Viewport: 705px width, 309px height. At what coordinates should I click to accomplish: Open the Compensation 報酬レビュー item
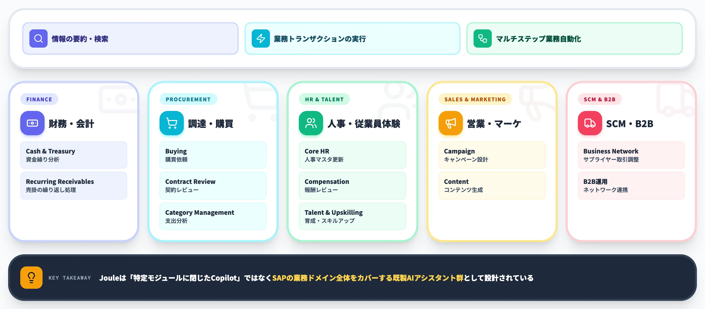point(352,186)
